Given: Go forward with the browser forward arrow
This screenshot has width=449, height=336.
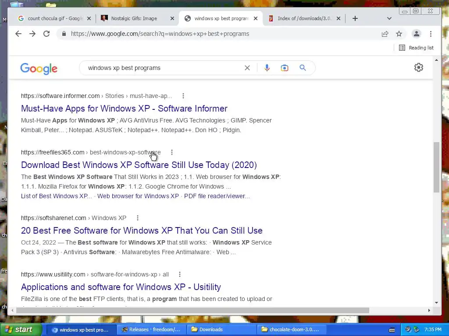Looking at the screenshot, I should pos(32,34).
